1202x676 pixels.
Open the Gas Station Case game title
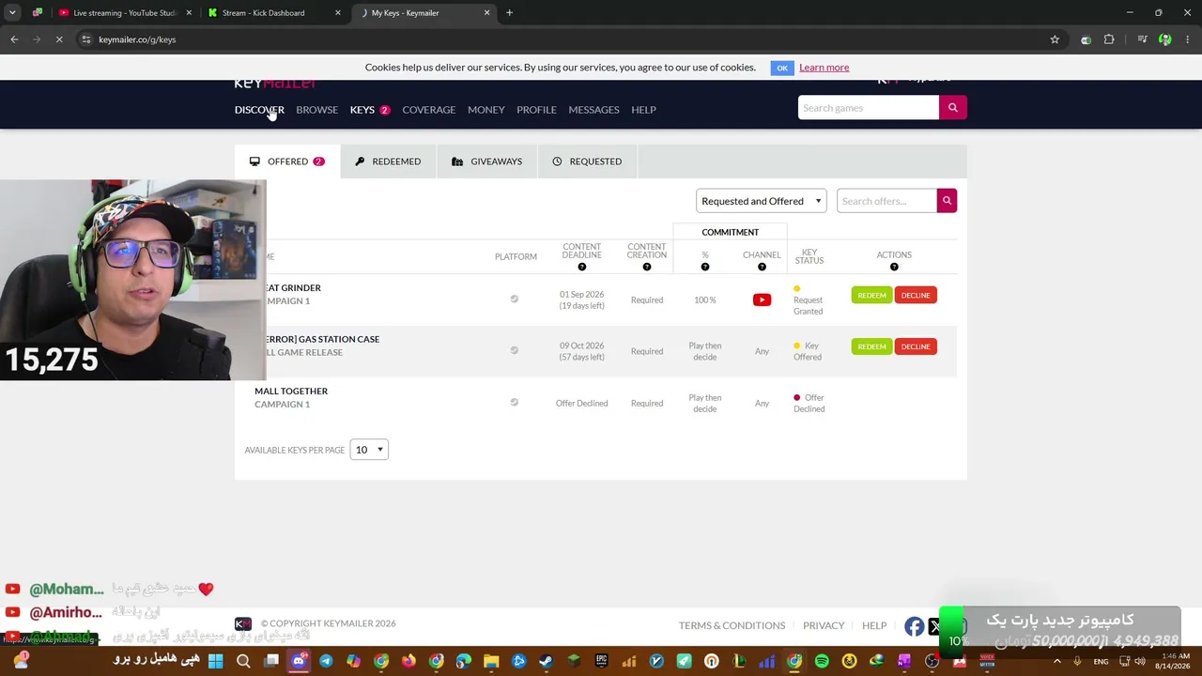[x=323, y=339]
